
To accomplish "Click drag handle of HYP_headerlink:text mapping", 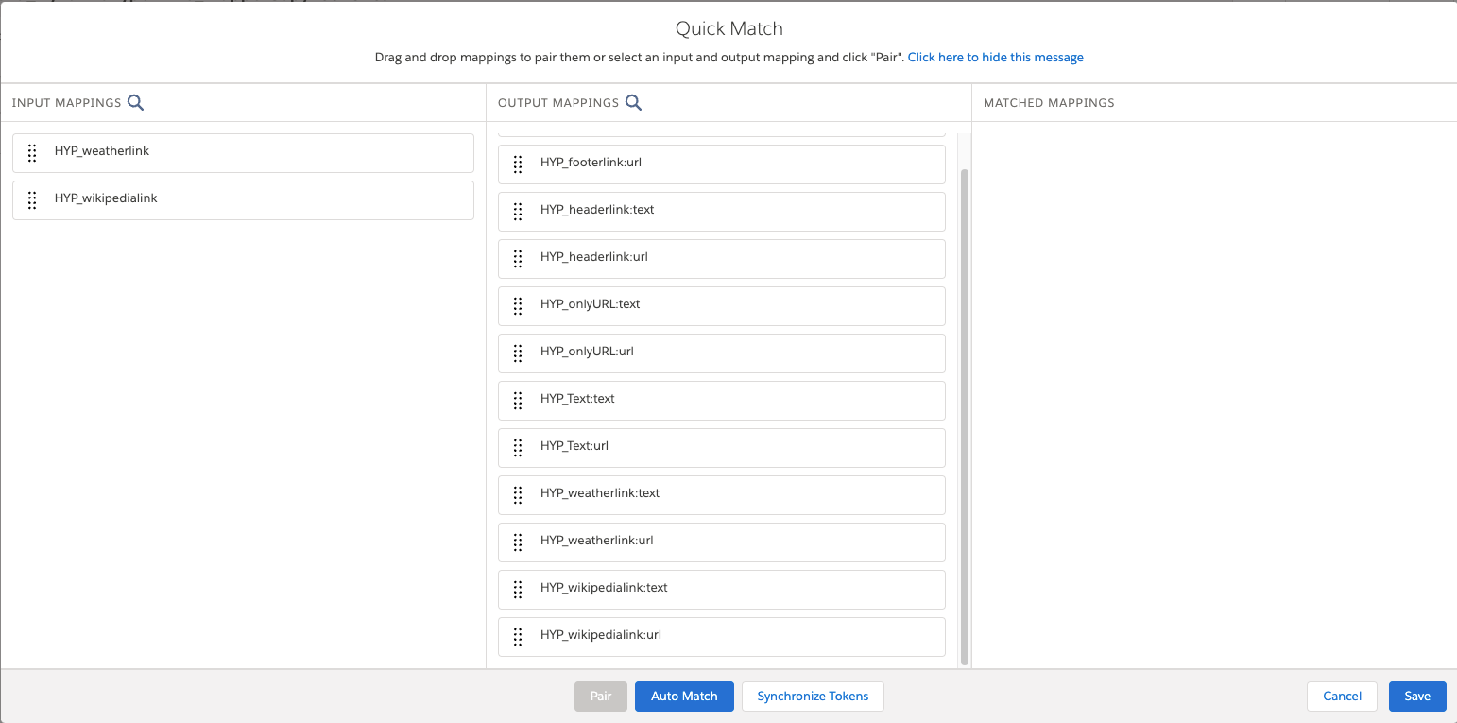I will click(x=517, y=211).
